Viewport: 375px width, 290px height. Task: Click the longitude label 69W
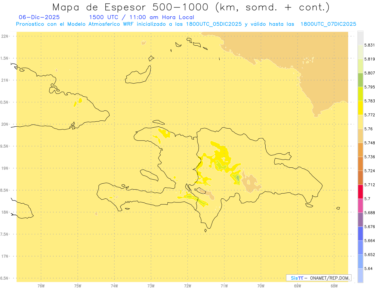pos(297,286)
